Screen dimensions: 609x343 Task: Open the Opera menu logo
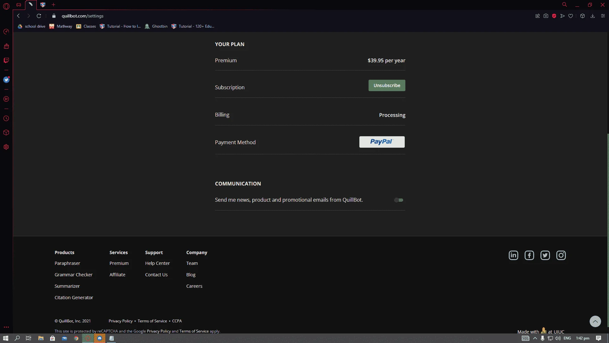pos(6,6)
